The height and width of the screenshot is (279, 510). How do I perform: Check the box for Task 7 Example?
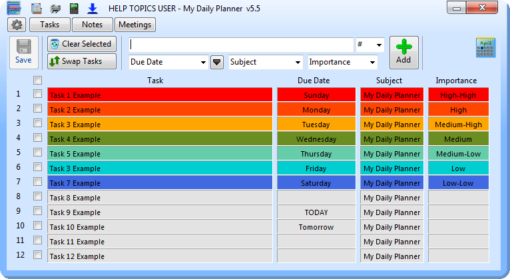[38, 181]
